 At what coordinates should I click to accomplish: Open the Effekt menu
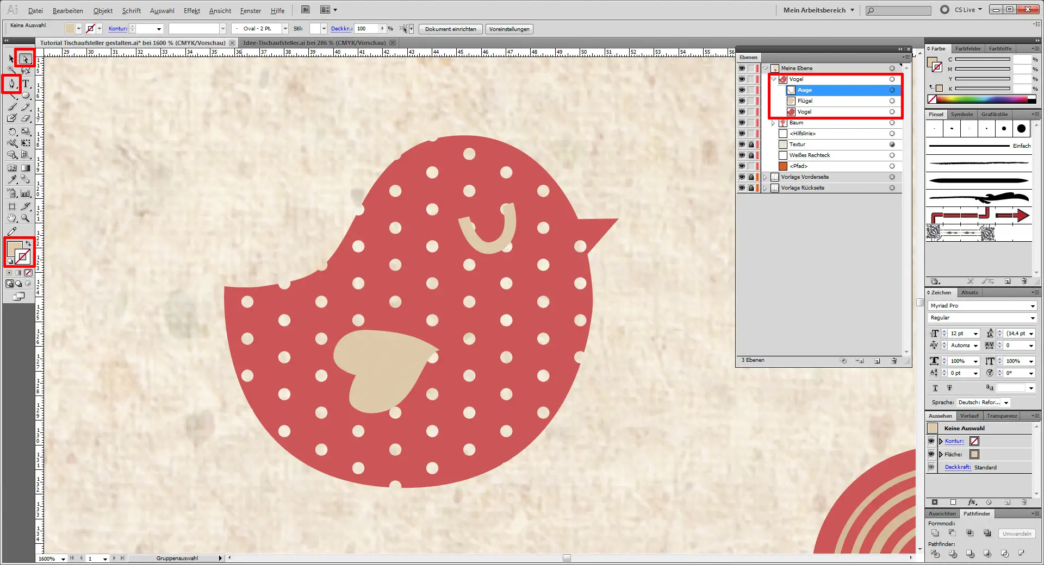click(191, 10)
